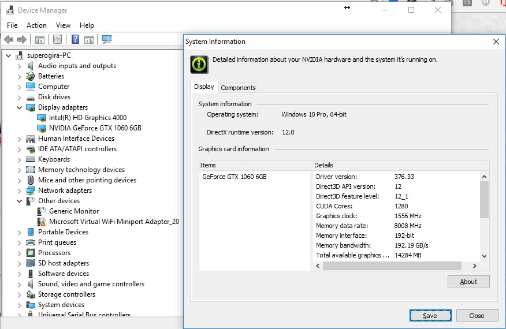The image size is (506, 329).
Task: Click the Items column header
Action: click(x=256, y=165)
